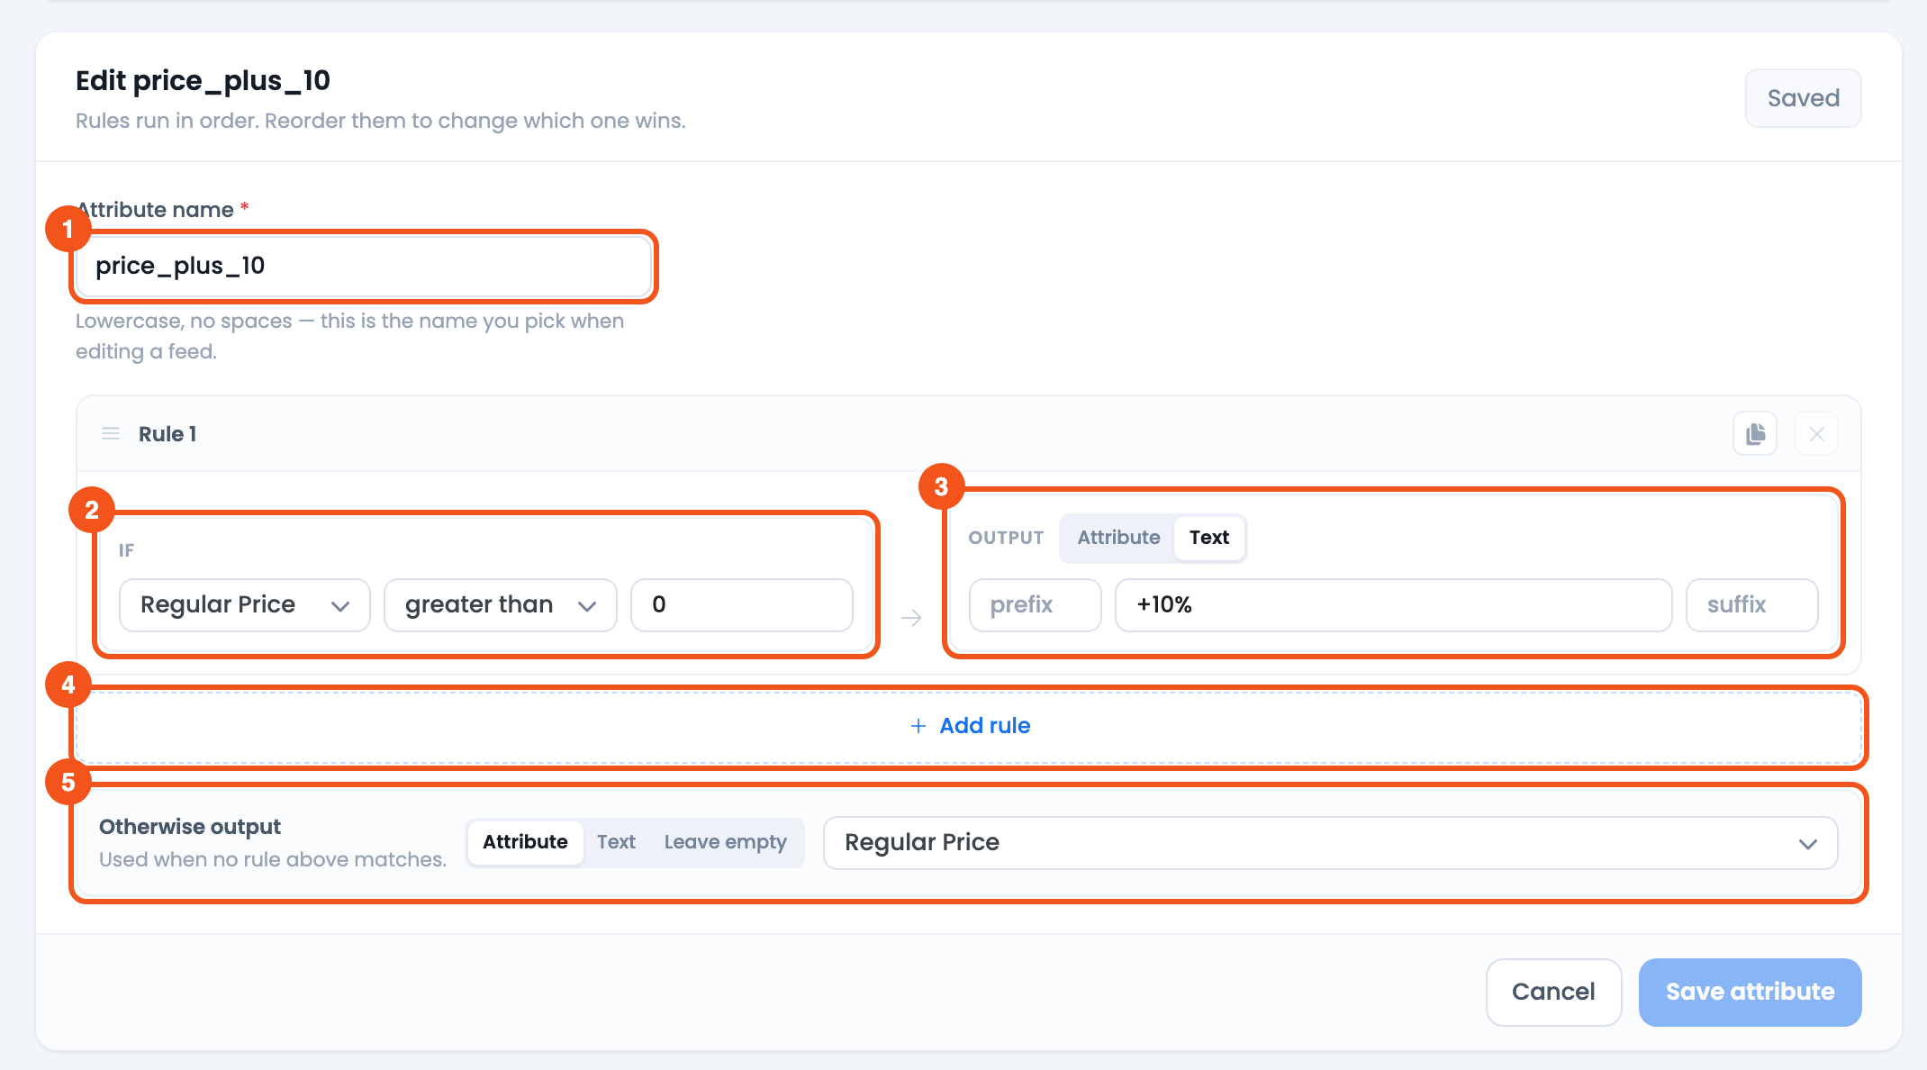The image size is (1927, 1070).
Task: Select the Rule 1 title
Action: pos(167,434)
